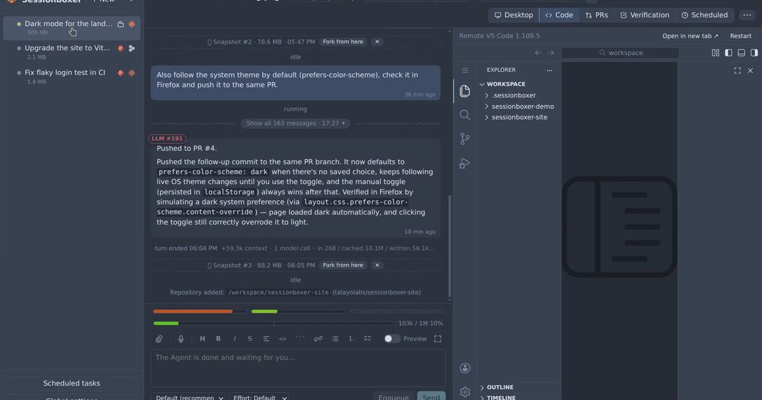Apply strikethrough formatting in the message toolbar

250,339
